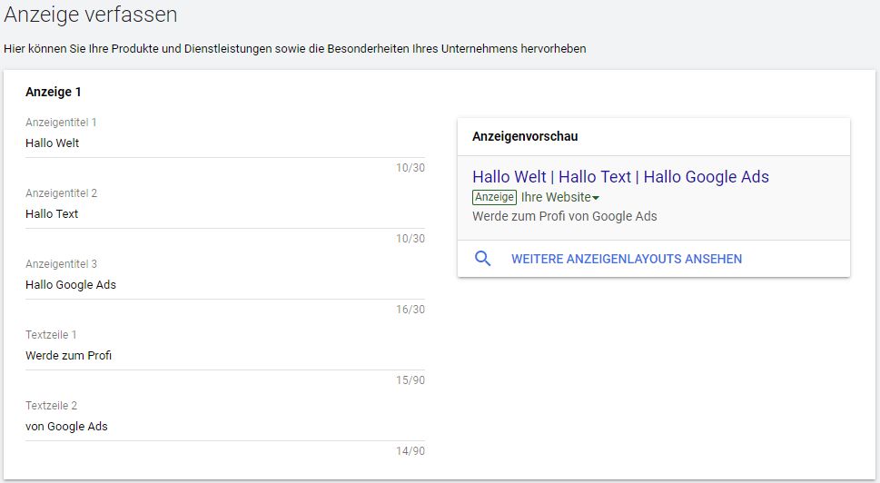Click the 14/90 character counter for Textzeile 2
The height and width of the screenshot is (483, 880).
[410, 451]
